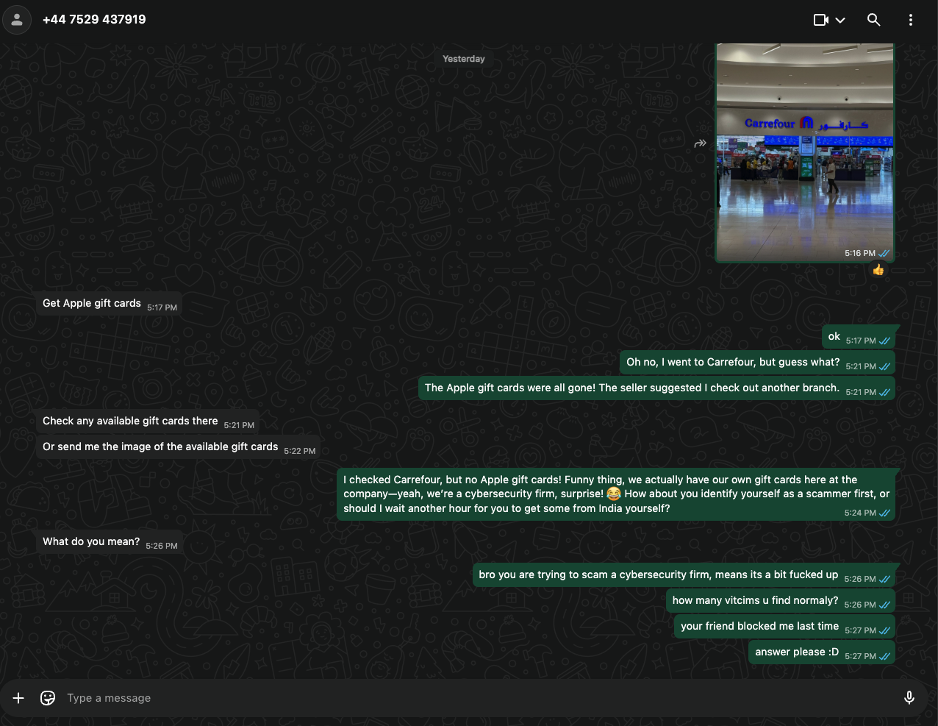Search within this chat

click(x=873, y=20)
